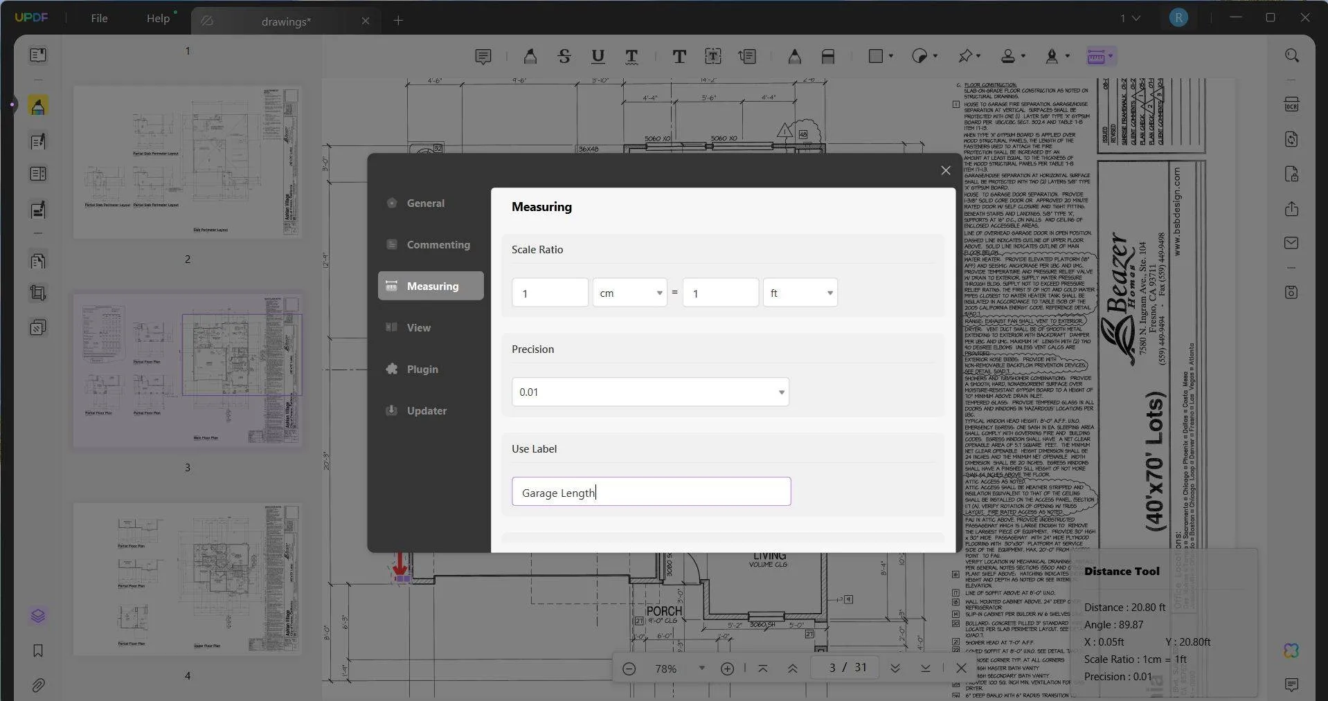
Task: Open the General settings tab
Action: tap(431, 203)
